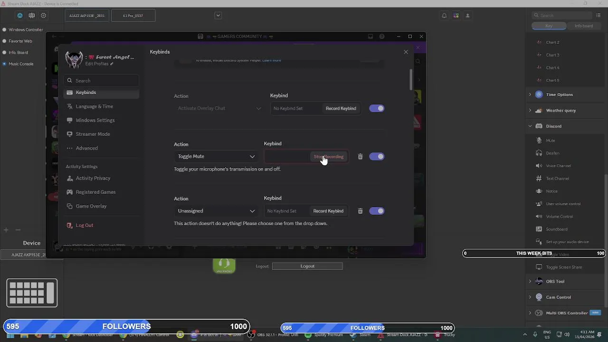The width and height of the screenshot is (608, 342).
Task: Open the Unassigned action dropdown
Action: pyautogui.click(x=216, y=211)
